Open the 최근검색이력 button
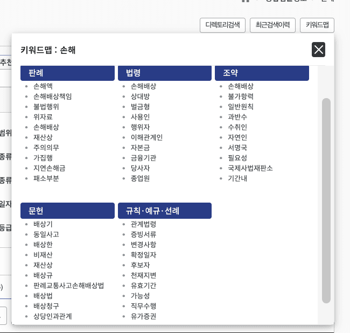The width and height of the screenshot is (350, 333). coord(272,25)
